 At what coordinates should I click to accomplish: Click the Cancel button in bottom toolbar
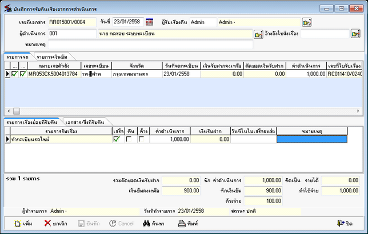[121, 224]
